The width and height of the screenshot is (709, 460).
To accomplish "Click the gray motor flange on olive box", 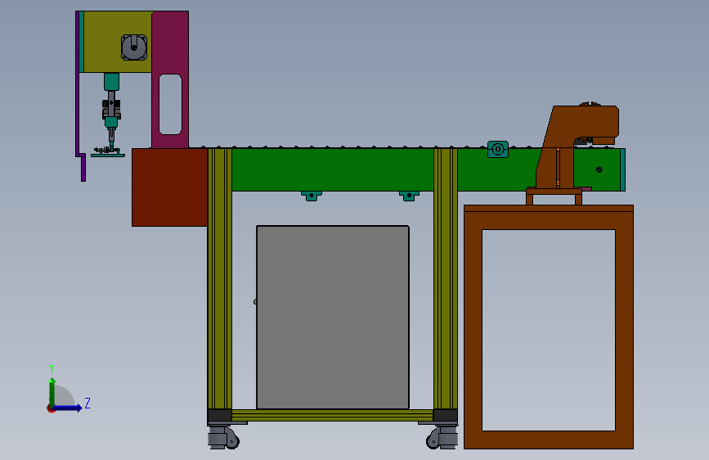I will 134,47.
